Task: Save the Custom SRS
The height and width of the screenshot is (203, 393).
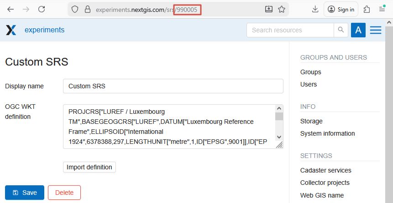Action: [25, 193]
